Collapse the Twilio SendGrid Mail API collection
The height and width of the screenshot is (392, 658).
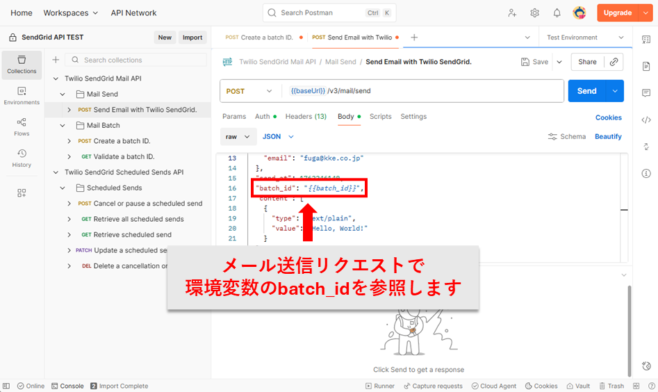pos(56,79)
